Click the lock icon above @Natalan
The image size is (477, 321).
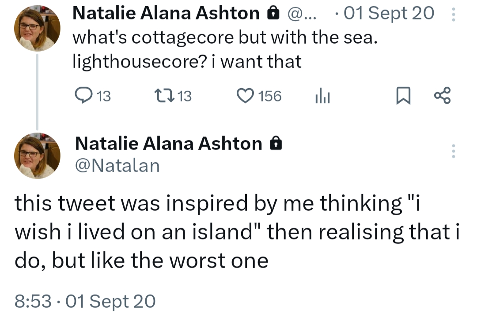275,143
